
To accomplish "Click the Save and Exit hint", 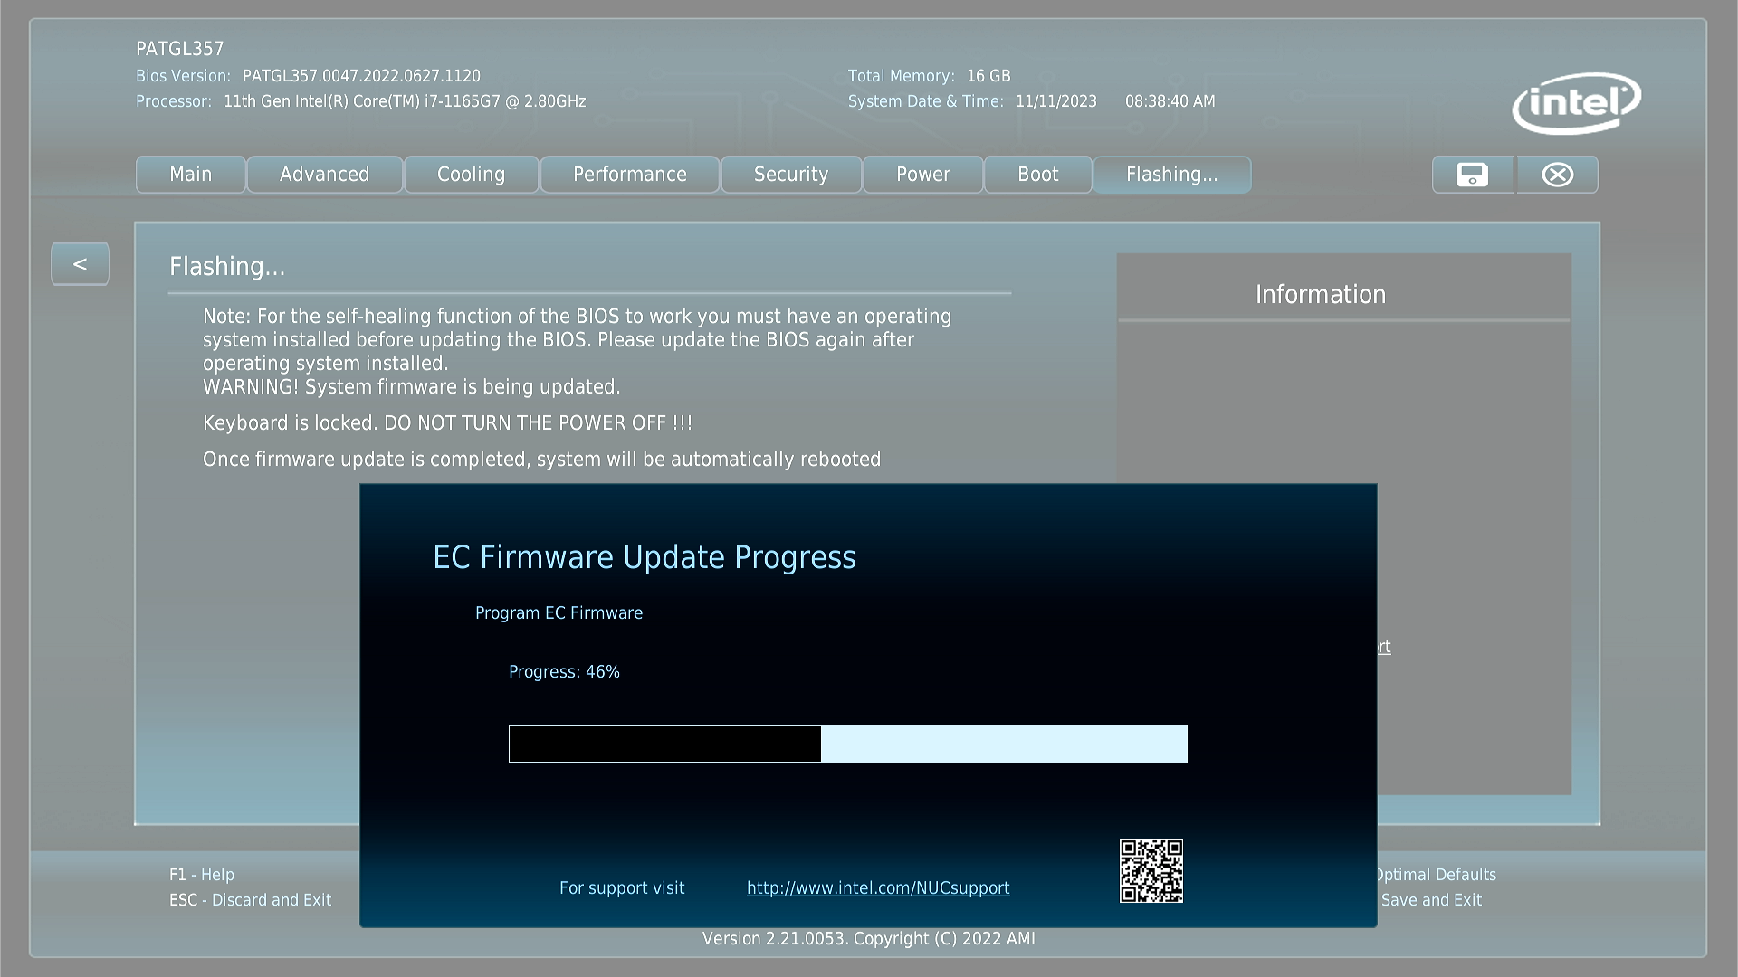I will 1431,900.
